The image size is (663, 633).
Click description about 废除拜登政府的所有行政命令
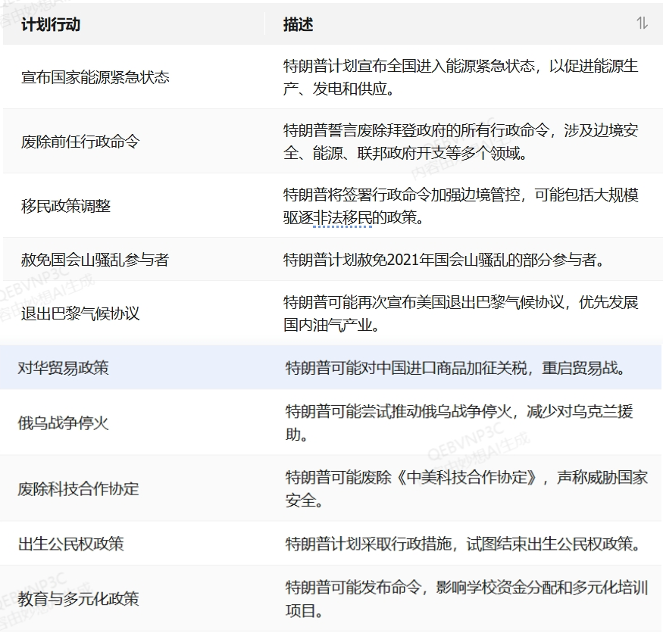(x=461, y=142)
